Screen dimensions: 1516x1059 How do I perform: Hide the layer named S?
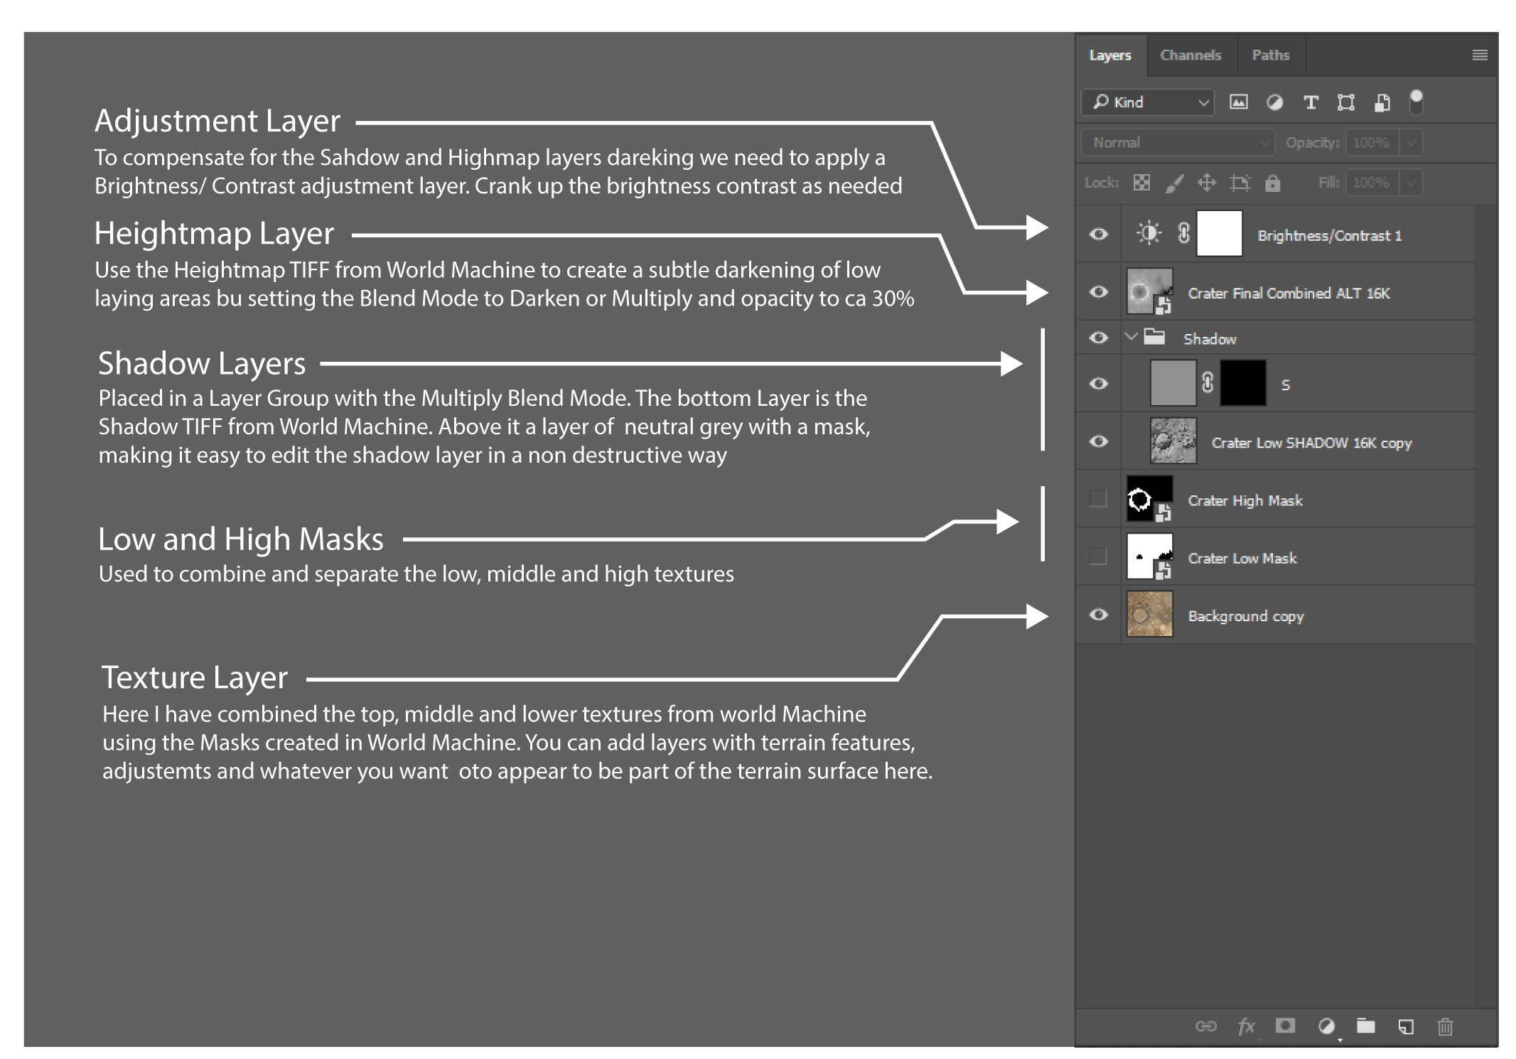tap(1098, 384)
